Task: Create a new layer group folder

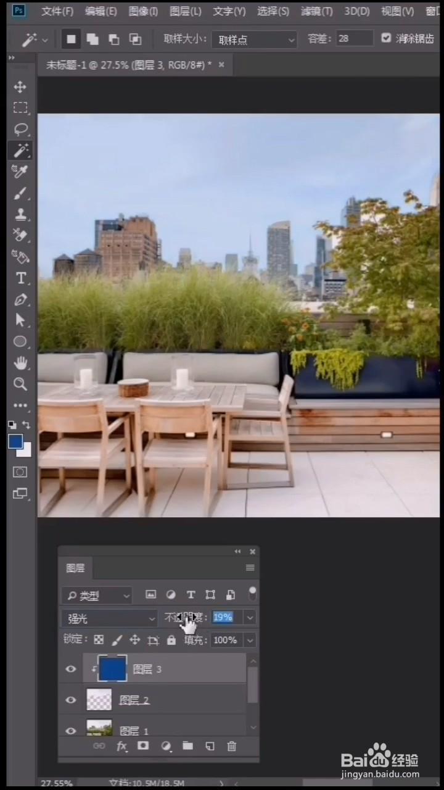Action: [187, 746]
